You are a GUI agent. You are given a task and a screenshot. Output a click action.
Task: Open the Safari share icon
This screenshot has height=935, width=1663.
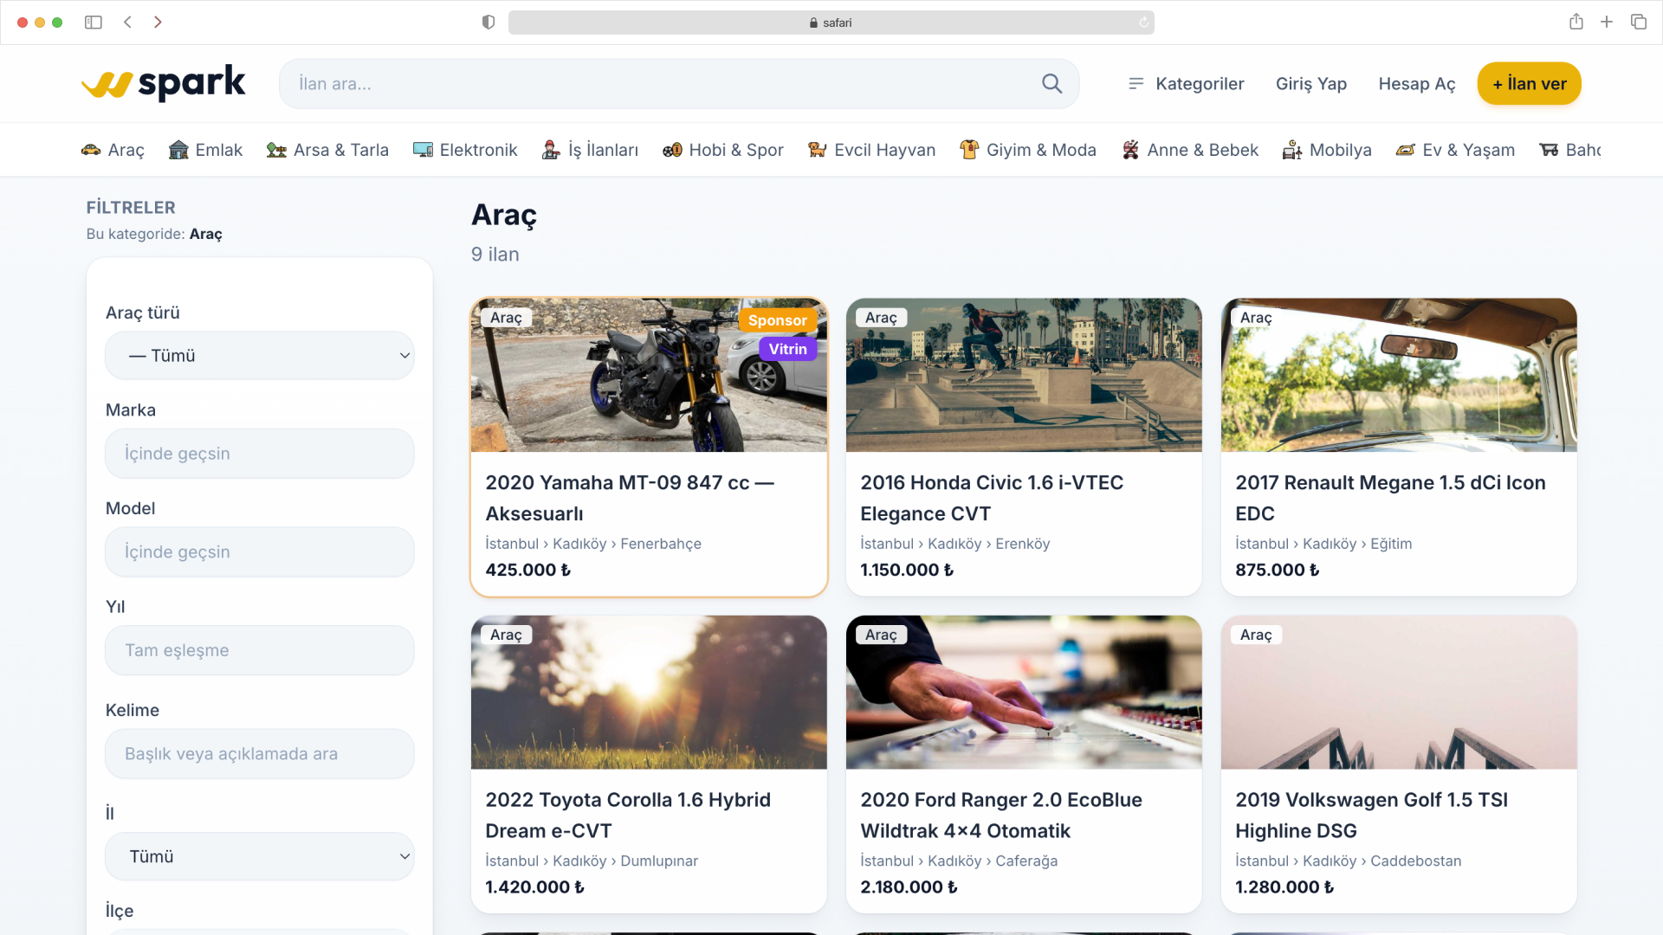1576,22
